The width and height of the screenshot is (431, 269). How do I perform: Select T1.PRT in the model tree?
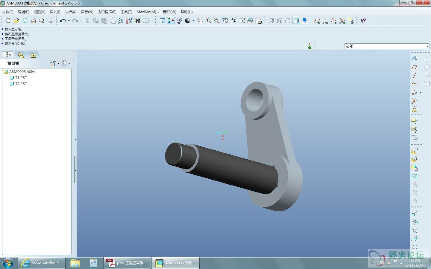(21, 78)
